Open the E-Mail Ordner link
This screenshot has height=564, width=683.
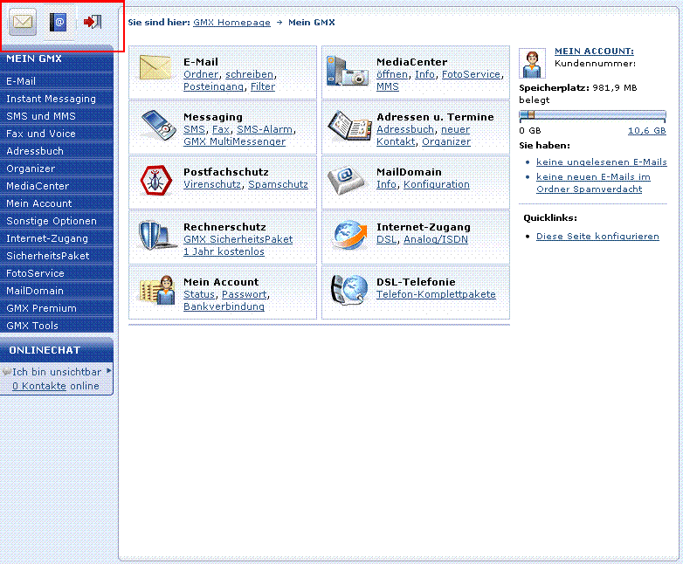click(x=201, y=74)
